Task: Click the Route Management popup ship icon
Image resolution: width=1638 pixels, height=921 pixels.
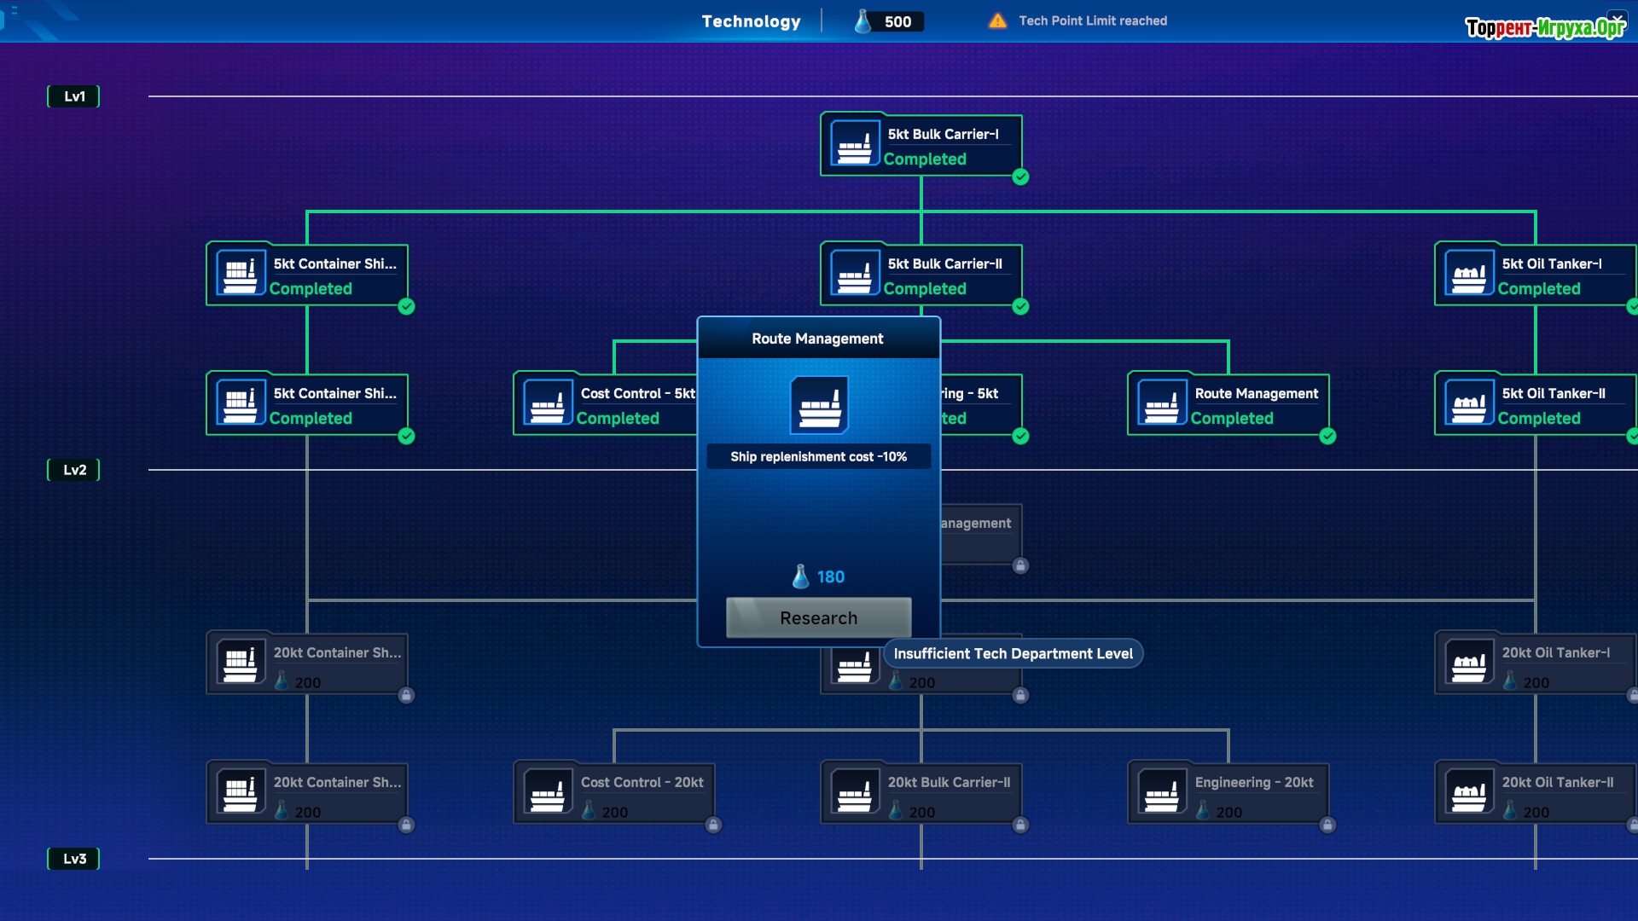Action: coord(819,405)
